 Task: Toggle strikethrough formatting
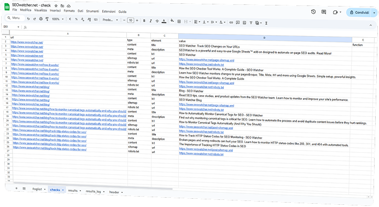point(157,21)
